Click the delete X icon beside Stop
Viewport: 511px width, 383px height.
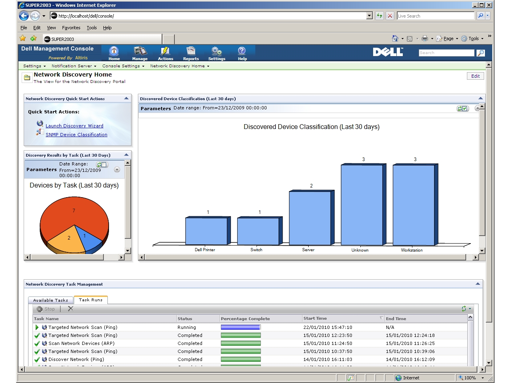click(x=71, y=309)
